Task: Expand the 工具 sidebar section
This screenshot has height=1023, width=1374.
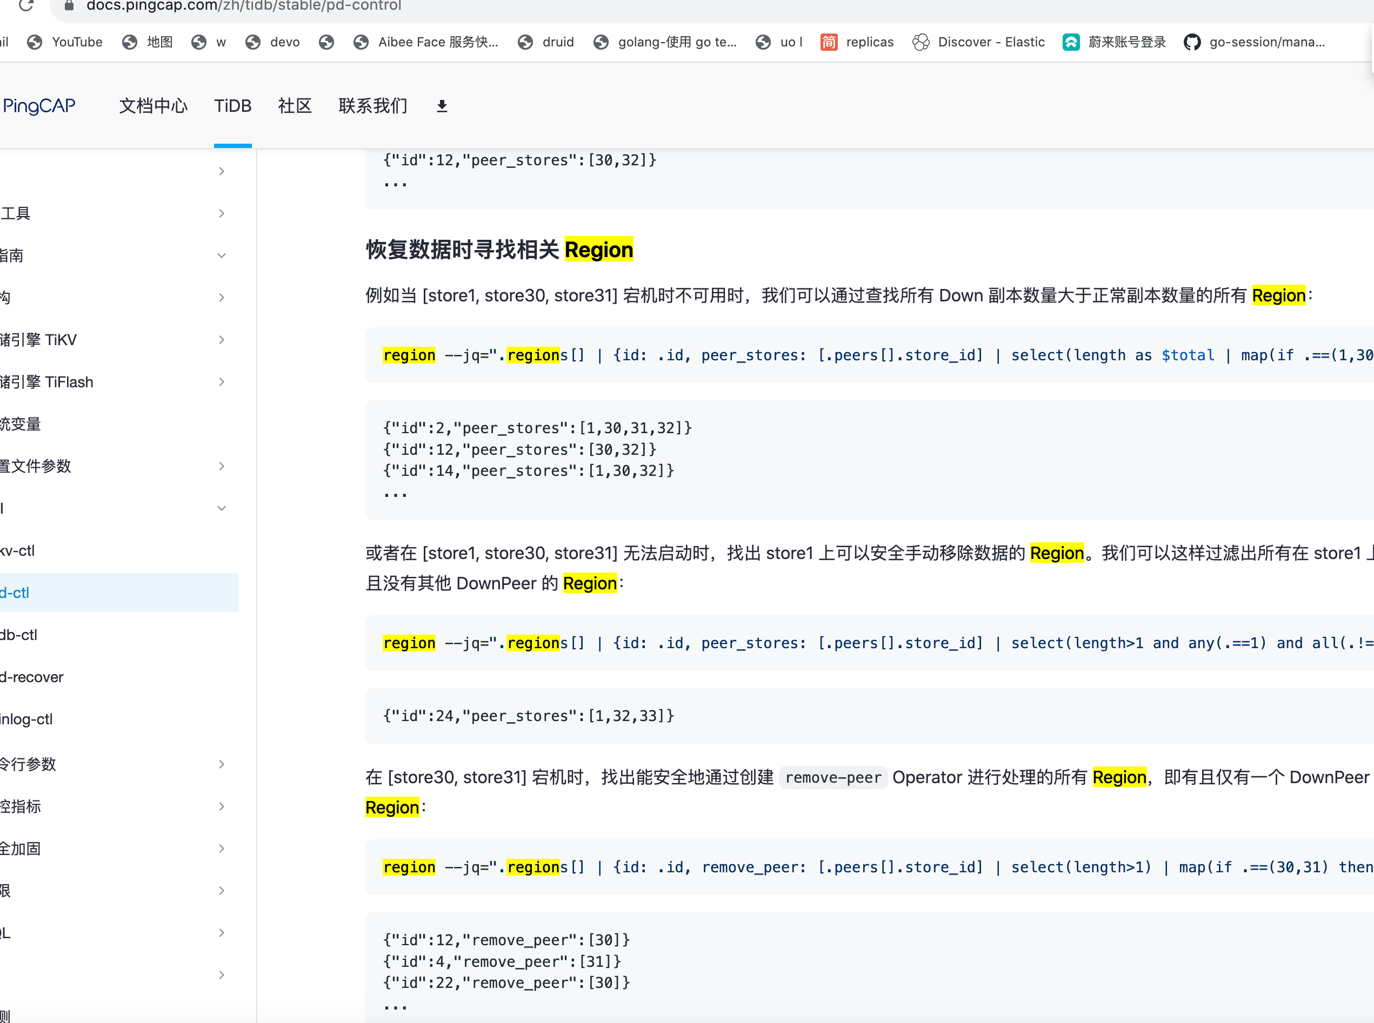Action: (221, 214)
